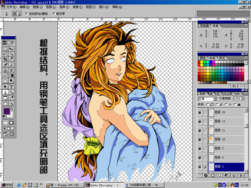Click the purple foreground color swatch
The height and width of the screenshot is (188, 251).
(x=7, y=111)
